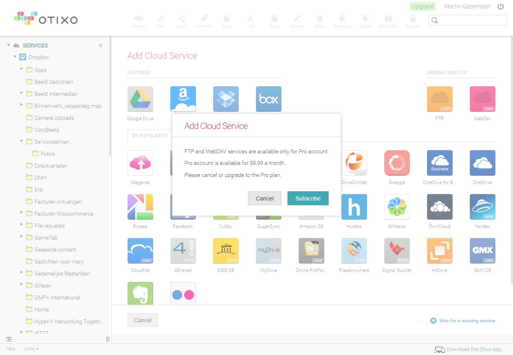Click Cancel in the Pro account dialog
The height and width of the screenshot is (355, 513).
(265, 198)
